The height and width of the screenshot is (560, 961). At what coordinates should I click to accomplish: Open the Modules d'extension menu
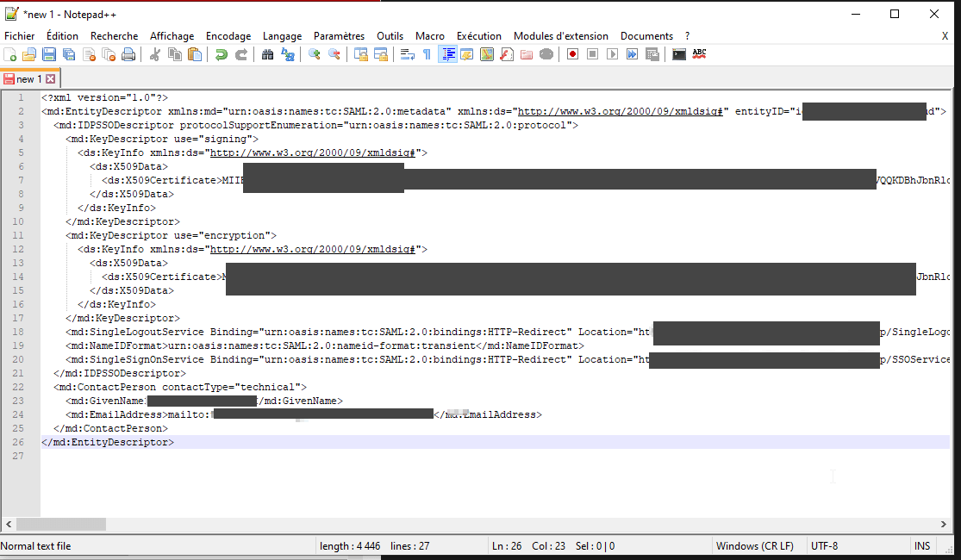(561, 36)
